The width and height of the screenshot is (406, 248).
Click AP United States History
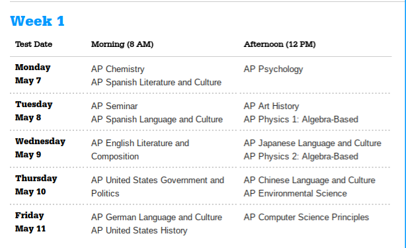pyautogui.click(x=140, y=230)
